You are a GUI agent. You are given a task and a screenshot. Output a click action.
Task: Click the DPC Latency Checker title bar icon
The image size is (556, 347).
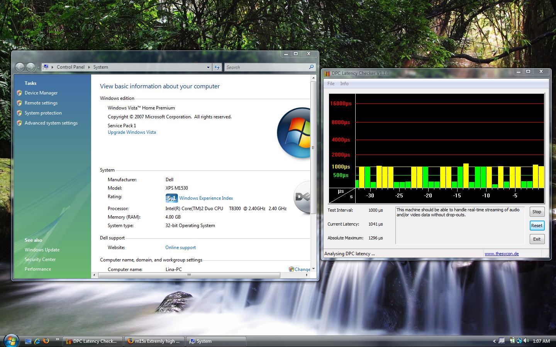point(327,73)
